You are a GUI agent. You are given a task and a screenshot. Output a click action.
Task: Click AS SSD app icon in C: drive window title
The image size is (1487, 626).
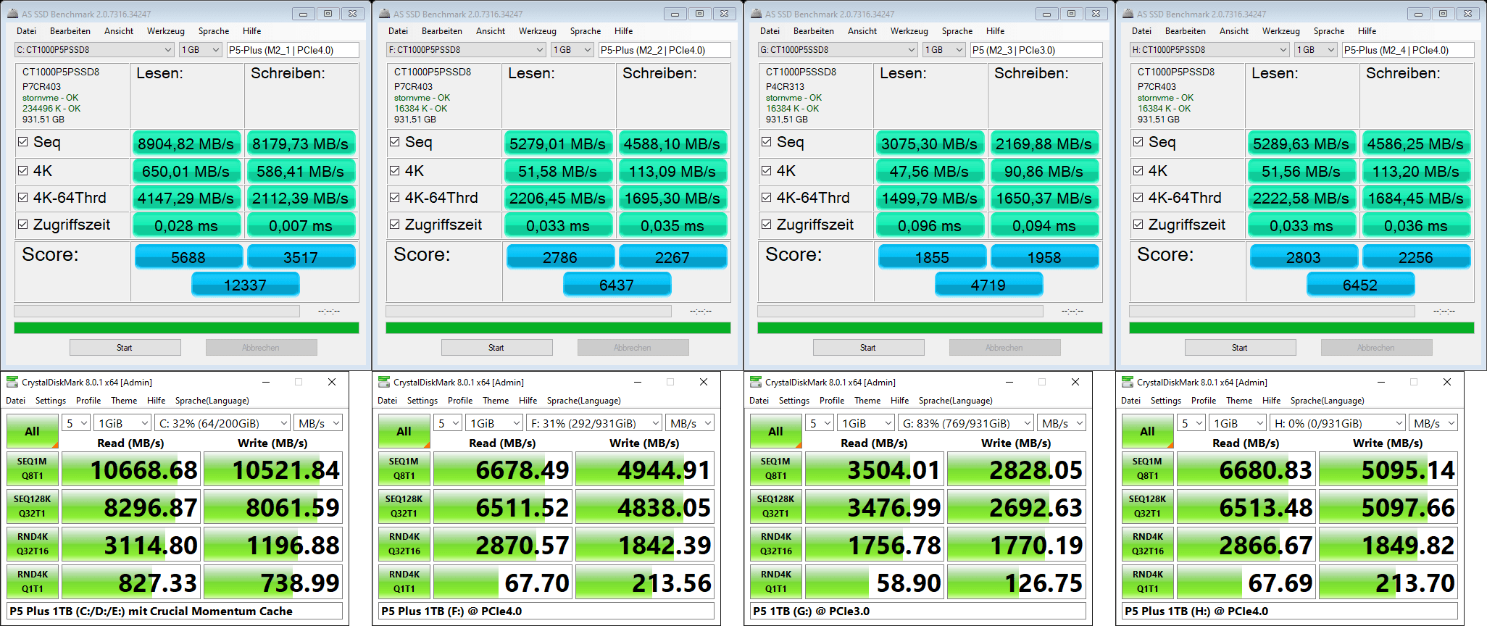[x=13, y=14]
